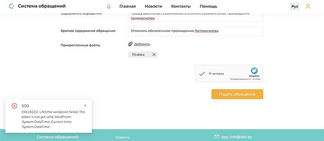The width and height of the screenshot is (324, 141).
Task: Click the Краткое содержание обращения label
Action: pos(88,31)
